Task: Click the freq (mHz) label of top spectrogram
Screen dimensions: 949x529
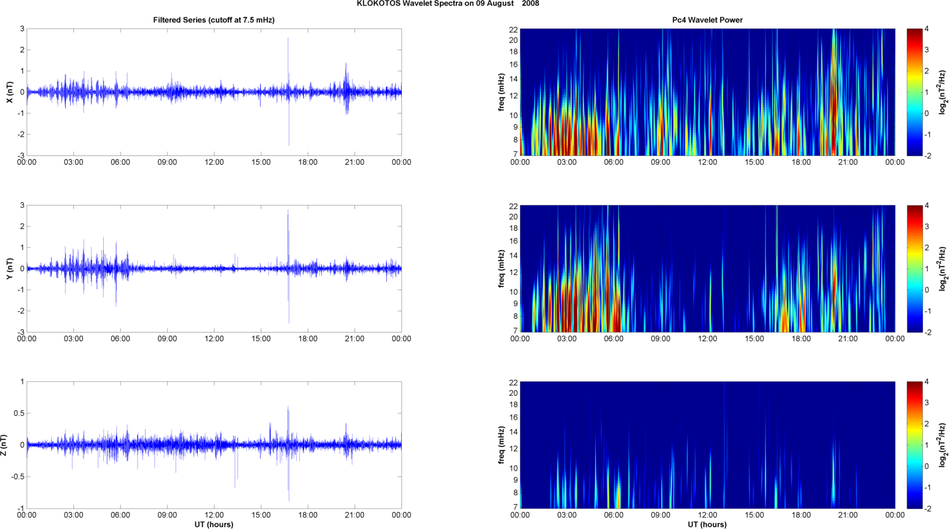Action: click(501, 92)
